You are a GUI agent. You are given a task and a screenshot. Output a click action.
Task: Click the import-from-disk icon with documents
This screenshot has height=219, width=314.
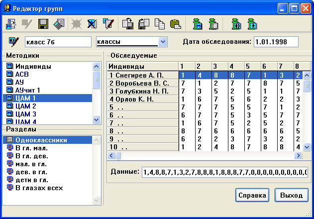click(144, 24)
